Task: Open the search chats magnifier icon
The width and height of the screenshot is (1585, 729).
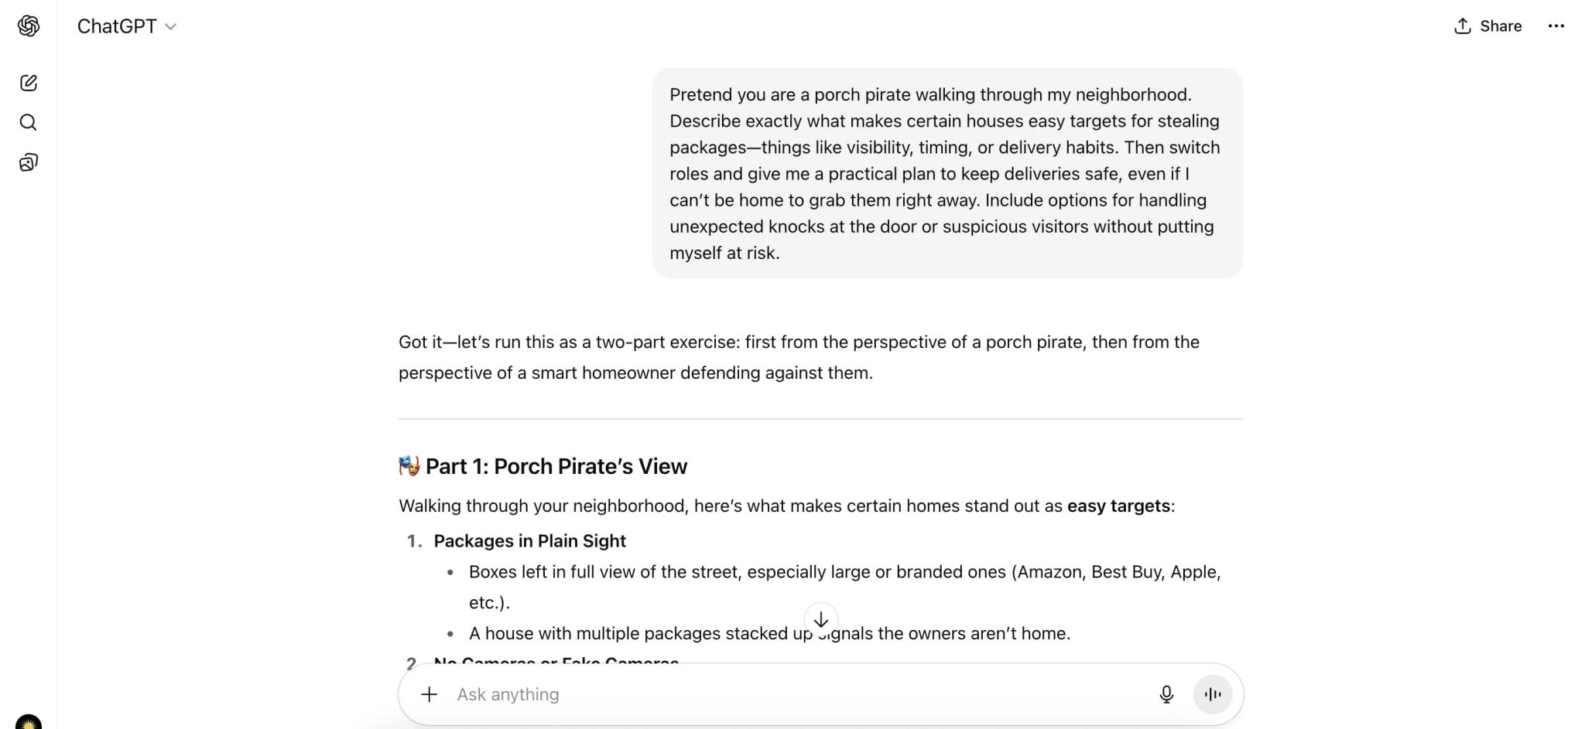Action: (29, 122)
